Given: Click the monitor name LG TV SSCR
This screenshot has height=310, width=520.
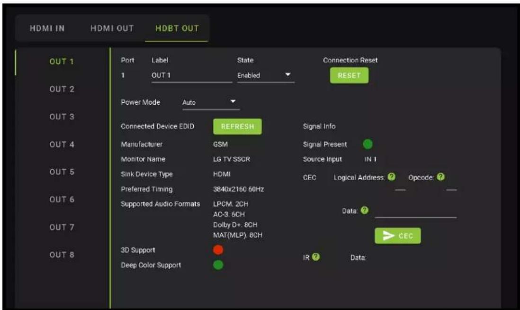Looking at the screenshot, I should pyautogui.click(x=232, y=159).
